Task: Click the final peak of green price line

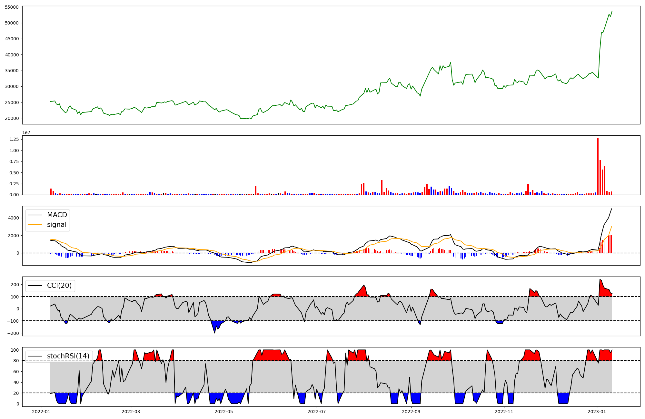Action: point(612,11)
